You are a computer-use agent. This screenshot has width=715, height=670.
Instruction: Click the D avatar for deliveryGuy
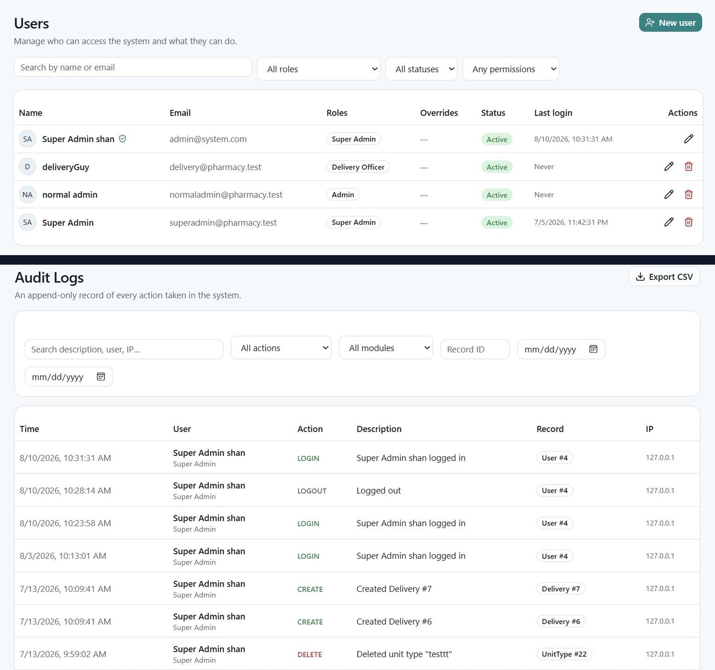click(x=28, y=166)
